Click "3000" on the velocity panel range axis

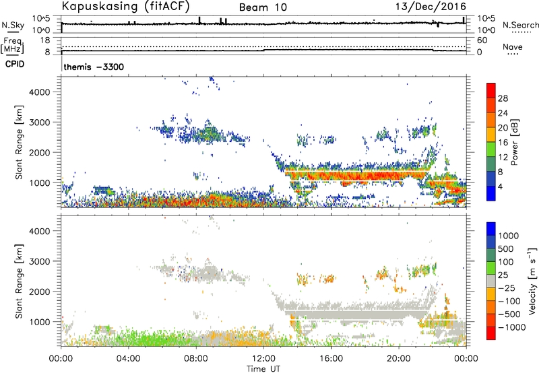pyautogui.click(x=40, y=261)
